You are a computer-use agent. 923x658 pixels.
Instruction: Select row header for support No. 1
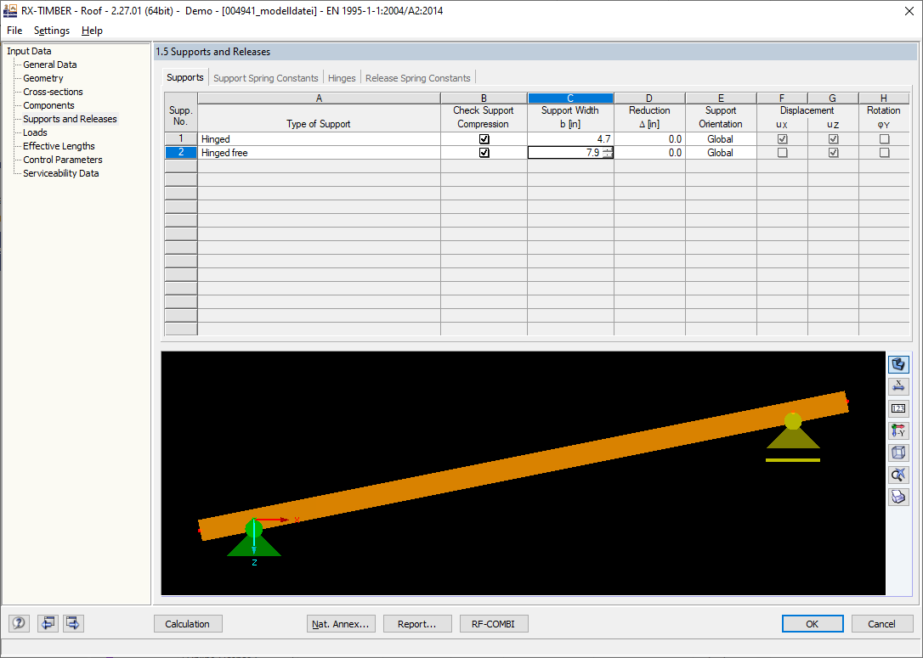click(181, 139)
